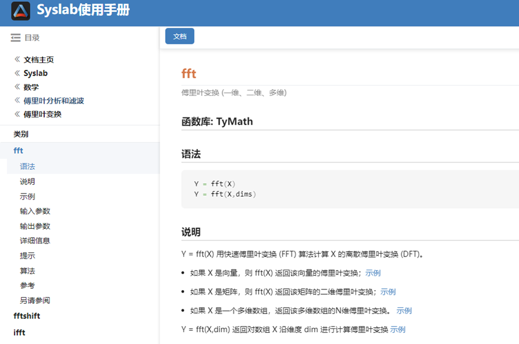Jump to 说明 section in sidebar
Image resolution: width=519 pixels, height=344 pixels.
28,181
